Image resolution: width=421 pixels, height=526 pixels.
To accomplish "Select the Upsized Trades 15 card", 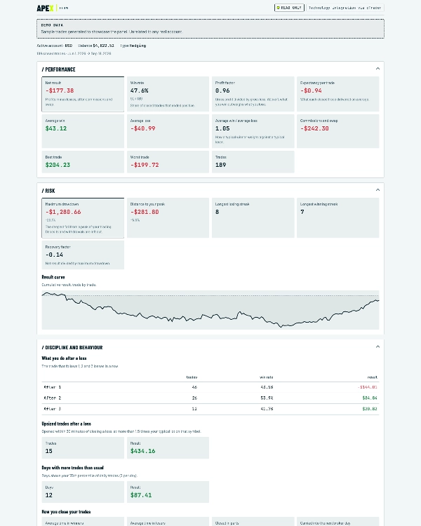I will pyautogui.click(x=83, y=448).
